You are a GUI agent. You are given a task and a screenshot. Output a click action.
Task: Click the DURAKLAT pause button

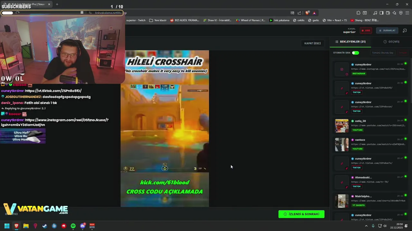387,30
